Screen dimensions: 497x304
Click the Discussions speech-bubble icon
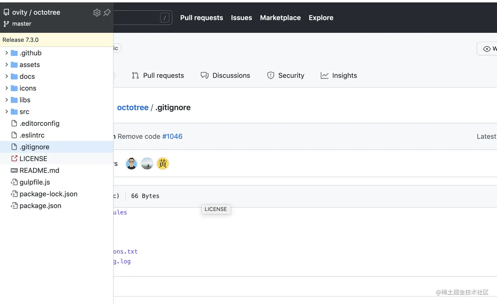click(204, 76)
